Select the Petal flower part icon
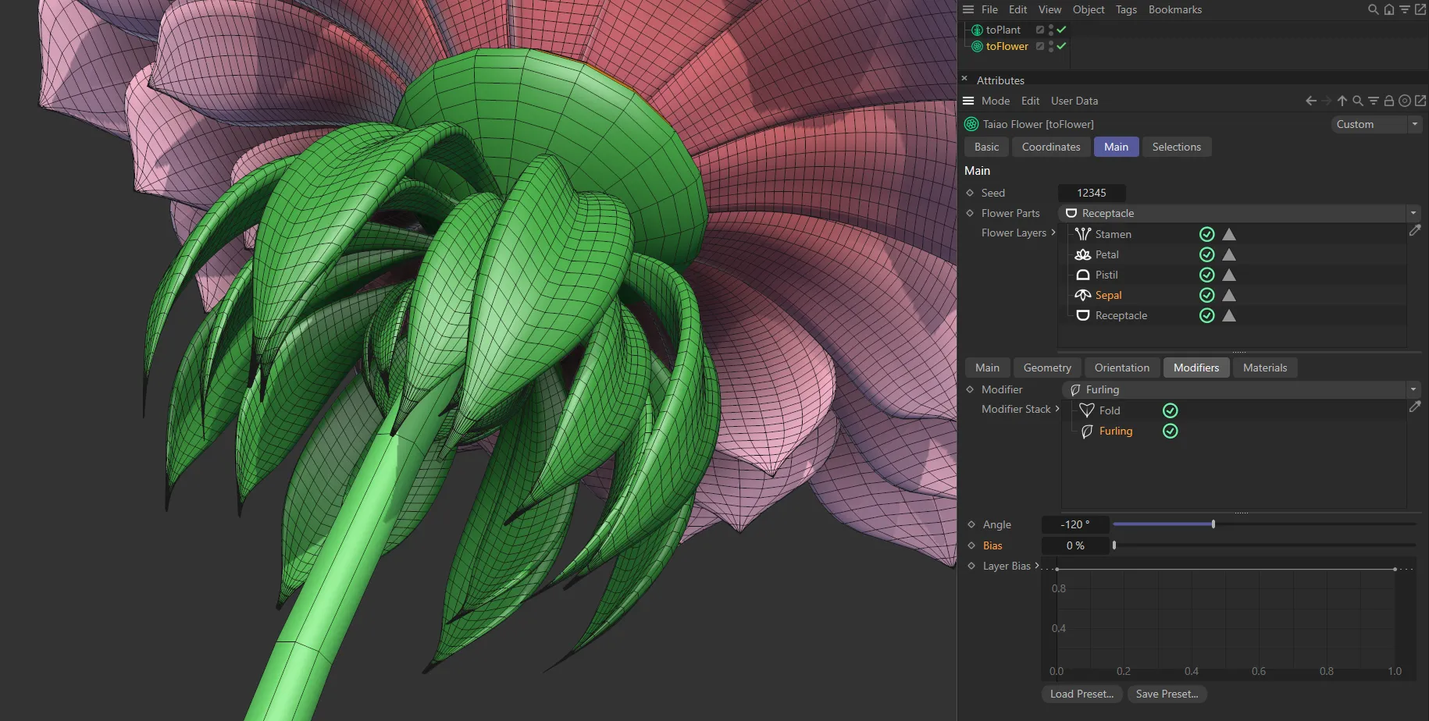The image size is (1429, 721). 1083,254
